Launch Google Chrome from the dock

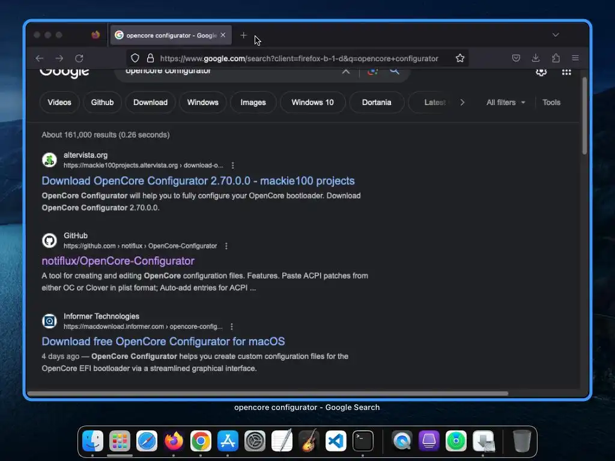(201, 441)
